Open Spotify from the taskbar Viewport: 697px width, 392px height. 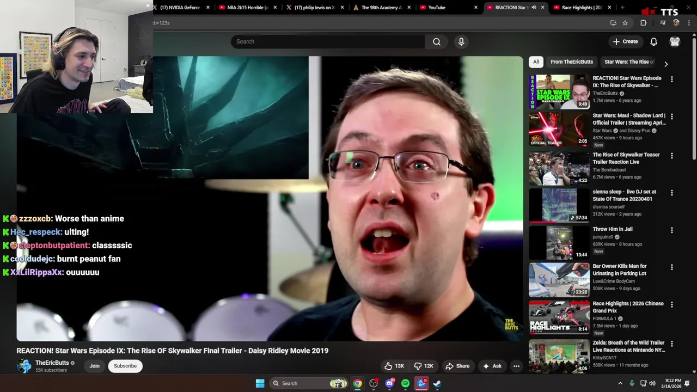pos(405,383)
